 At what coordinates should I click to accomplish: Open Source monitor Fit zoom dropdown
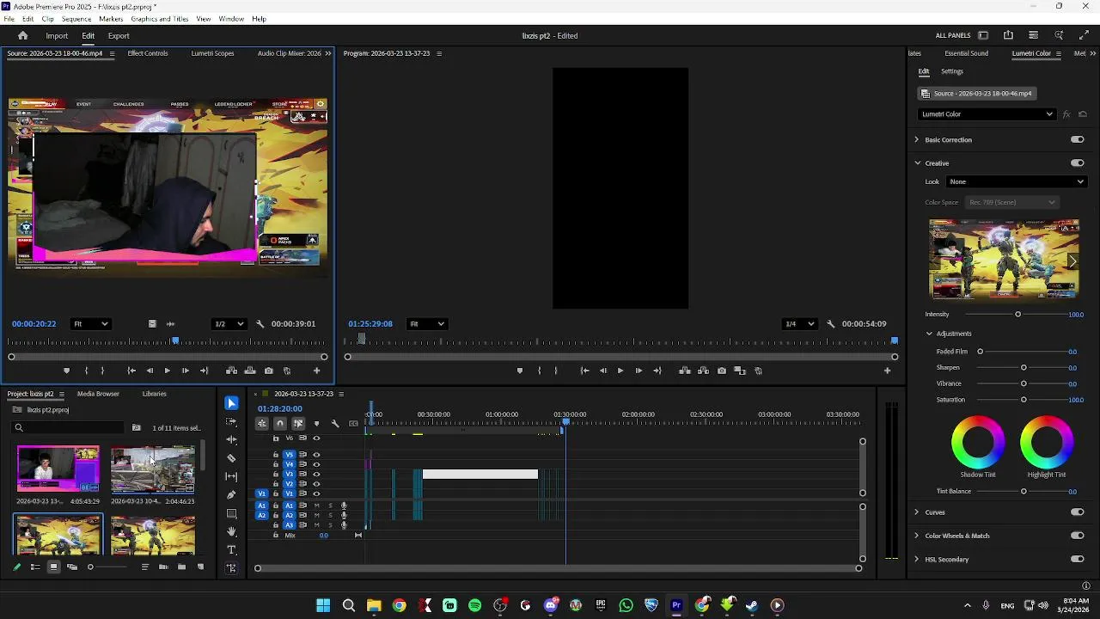tap(90, 324)
